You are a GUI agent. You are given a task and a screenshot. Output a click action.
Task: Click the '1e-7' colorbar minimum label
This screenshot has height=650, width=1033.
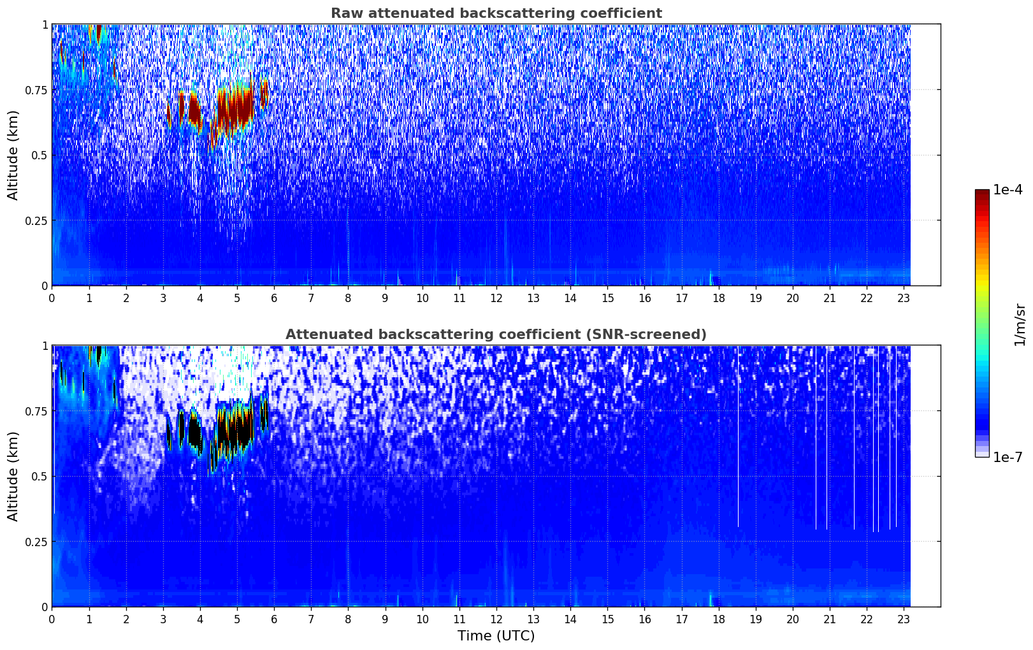click(1008, 457)
